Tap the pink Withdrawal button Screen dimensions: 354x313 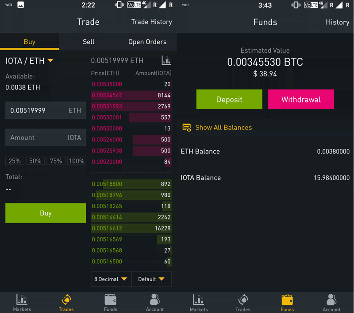coord(301,99)
